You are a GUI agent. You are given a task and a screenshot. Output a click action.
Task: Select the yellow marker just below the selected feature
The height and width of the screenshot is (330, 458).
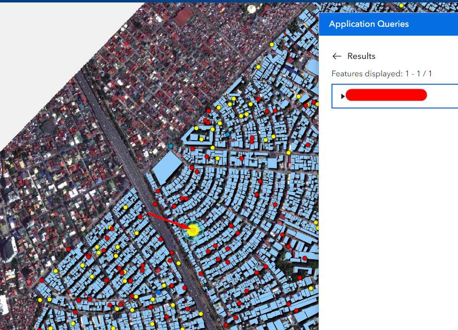[x=178, y=264]
